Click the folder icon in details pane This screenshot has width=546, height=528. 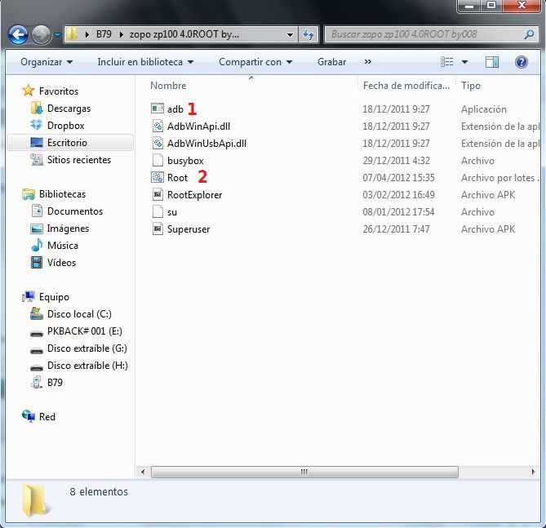36,500
